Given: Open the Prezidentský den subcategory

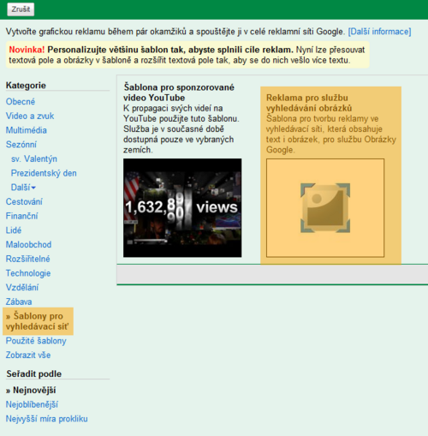Looking at the screenshot, I should pyautogui.click(x=44, y=173).
